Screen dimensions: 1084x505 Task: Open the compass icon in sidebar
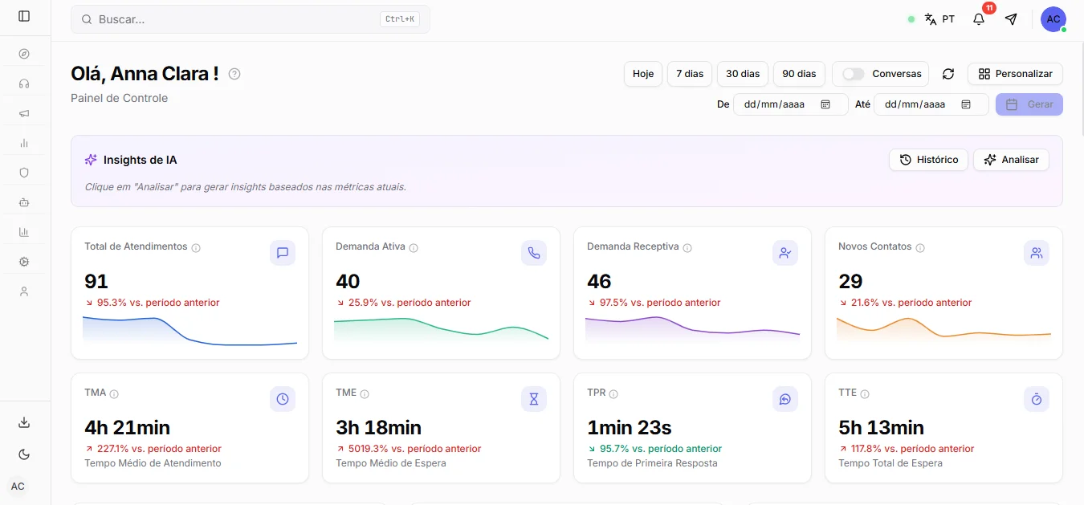(24, 54)
